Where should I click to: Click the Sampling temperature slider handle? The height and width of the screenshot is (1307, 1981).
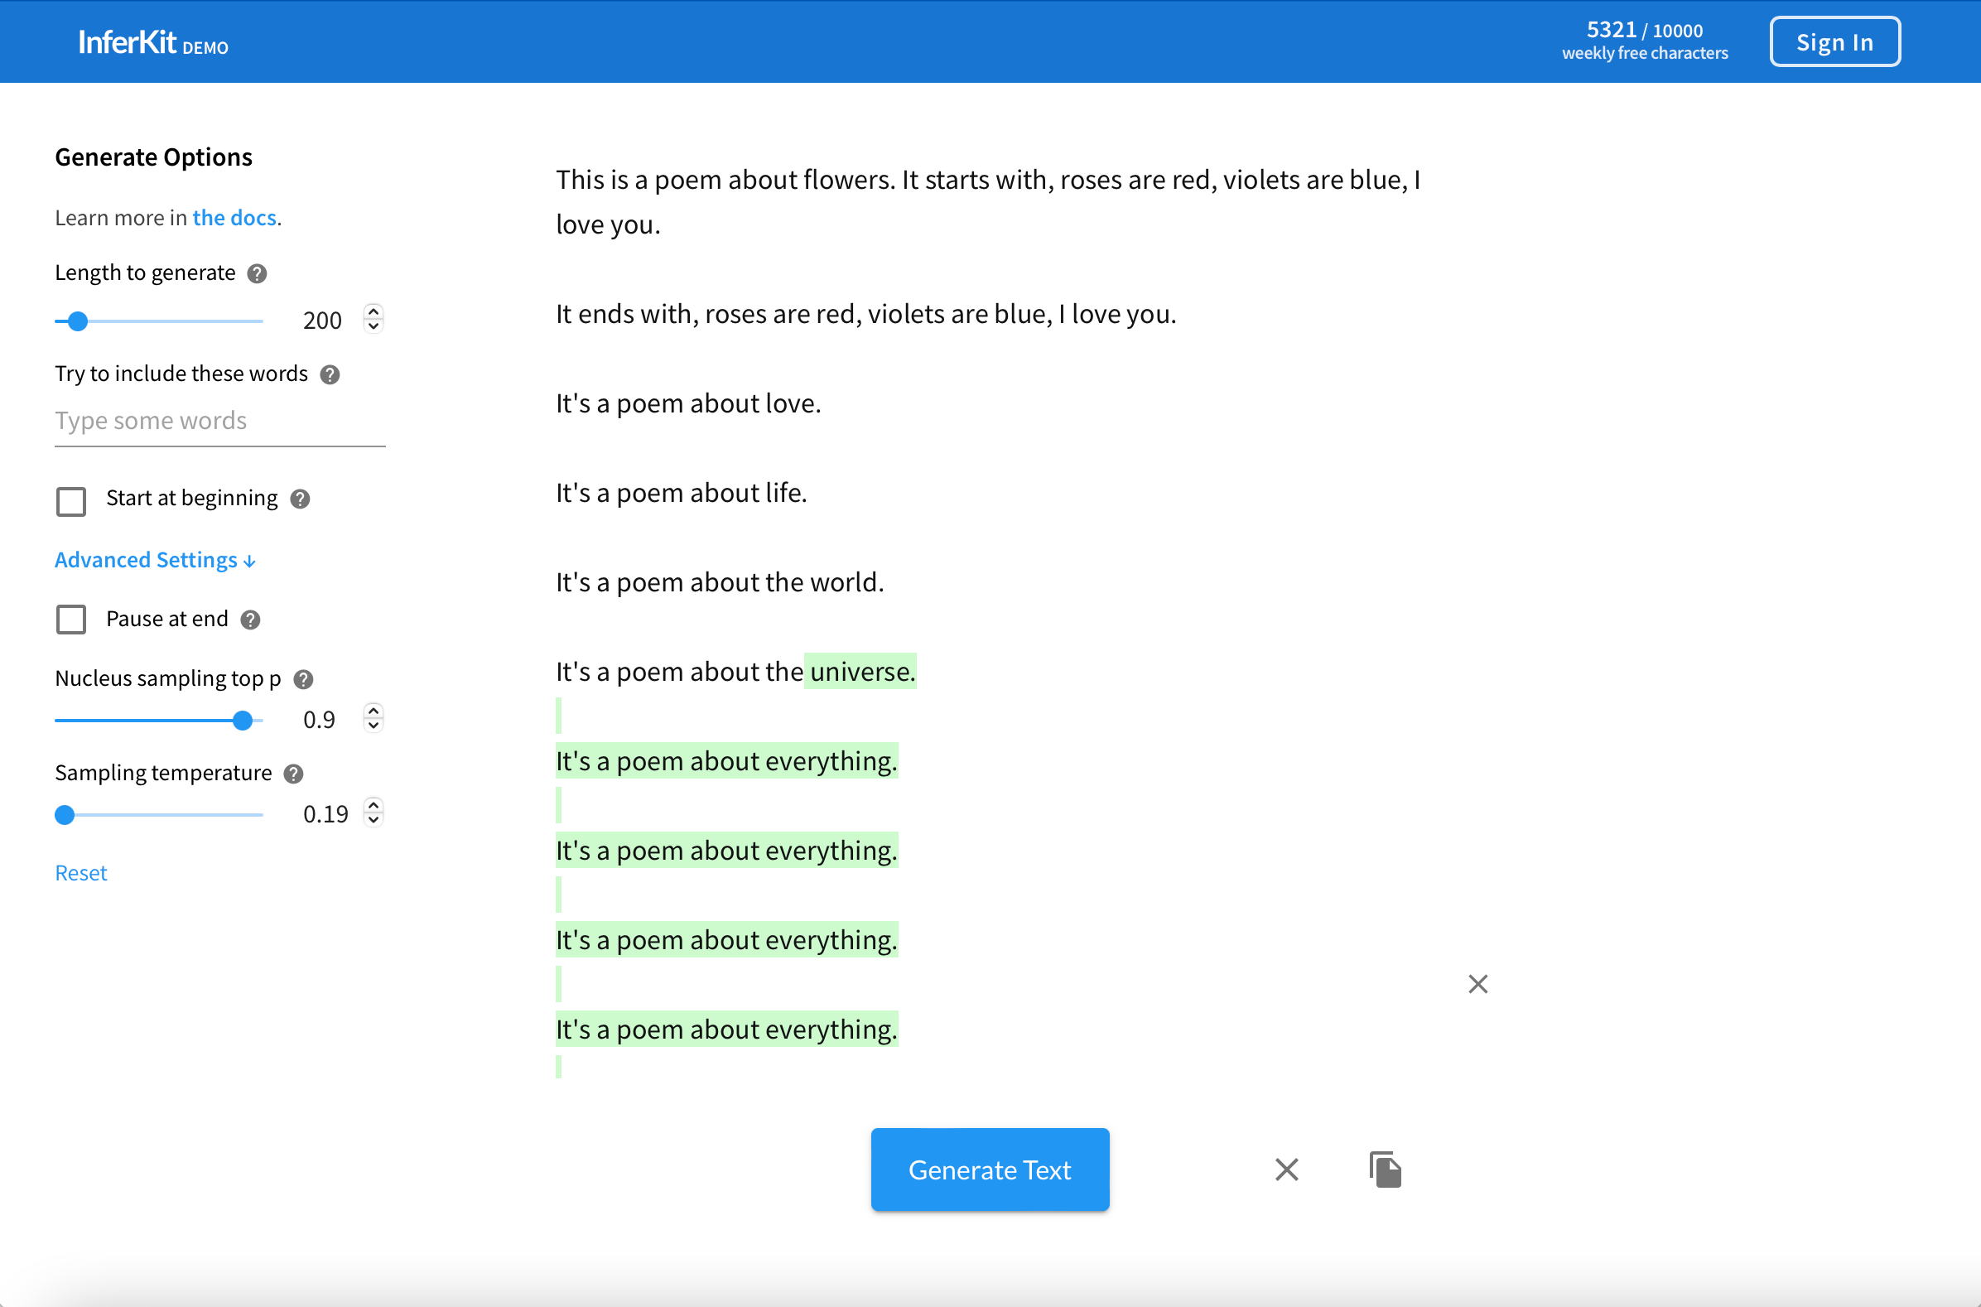65,814
